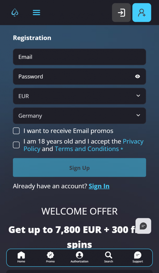Open the Promo section icon
This screenshot has height=273, width=159.
[51, 257]
